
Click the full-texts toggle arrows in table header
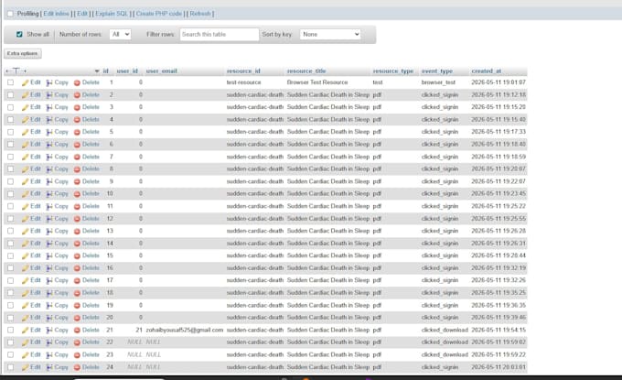point(16,71)
